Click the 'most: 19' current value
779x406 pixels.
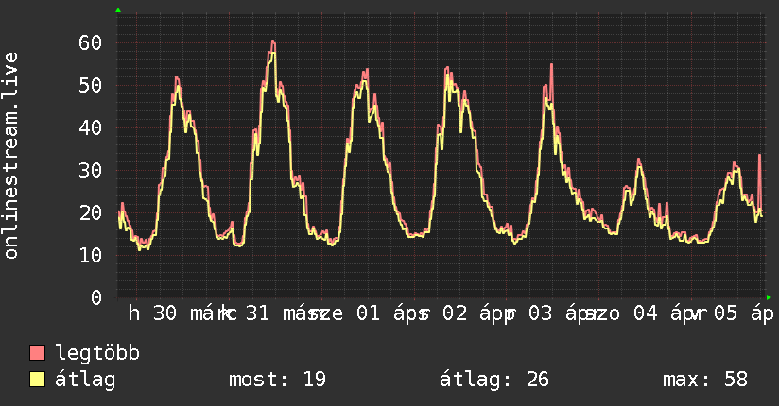277,380
